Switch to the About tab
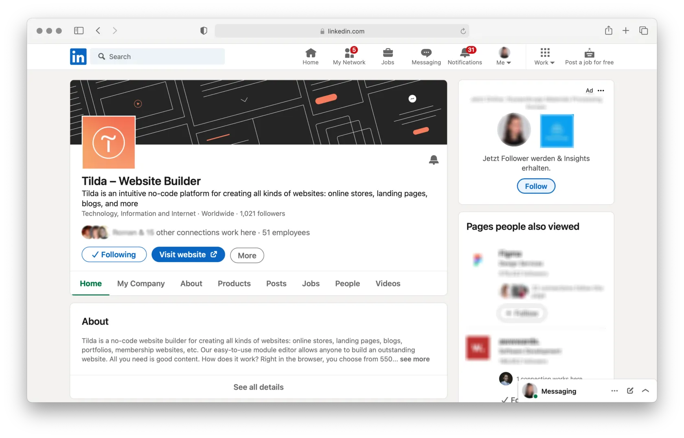The height and width of the screenshot is (438, 684). pyautogui.click(x=191, y=283)
